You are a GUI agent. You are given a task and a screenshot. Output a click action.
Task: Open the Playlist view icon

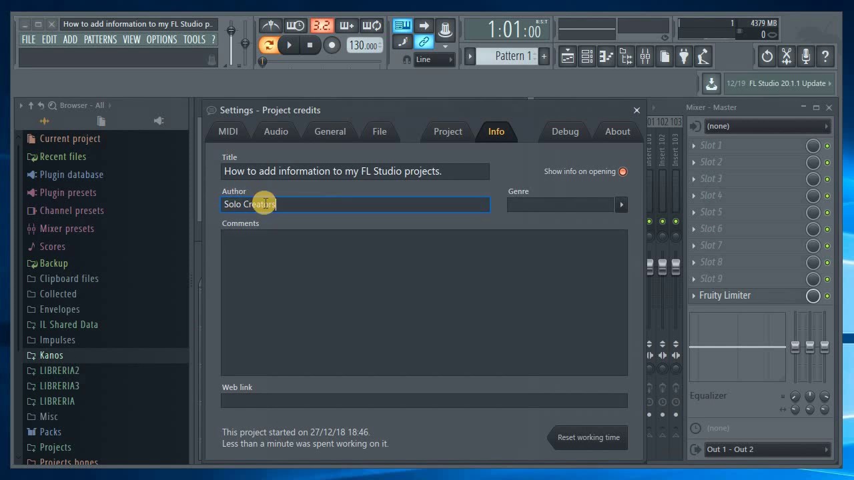tap(567, 57)
